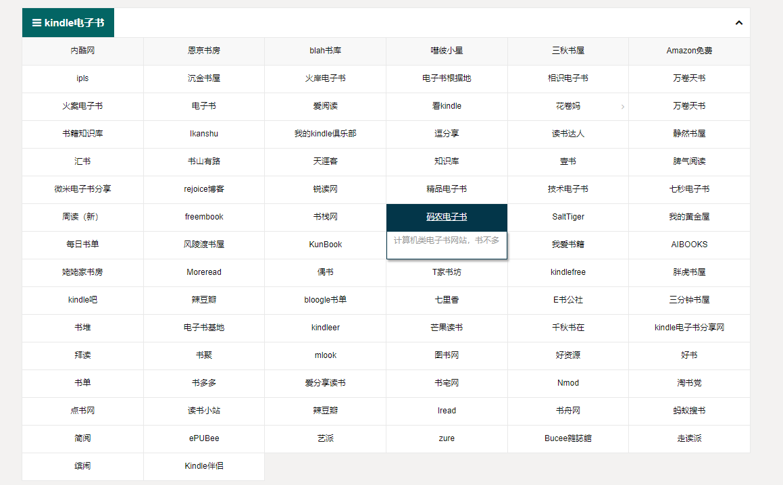This screenshot has height=485, width=783.
Task: Click the hamburger menu icon beside kindle电子书
Action: (x=37, y=22)
